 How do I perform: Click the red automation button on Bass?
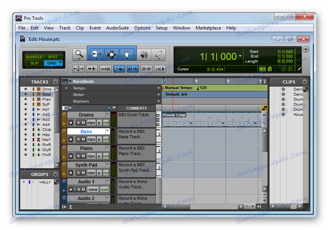[106, 139]
